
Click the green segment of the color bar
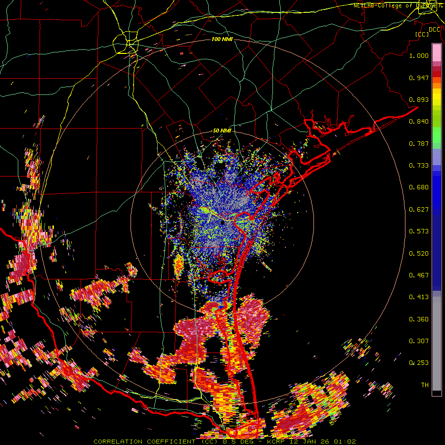pos(437,135)
